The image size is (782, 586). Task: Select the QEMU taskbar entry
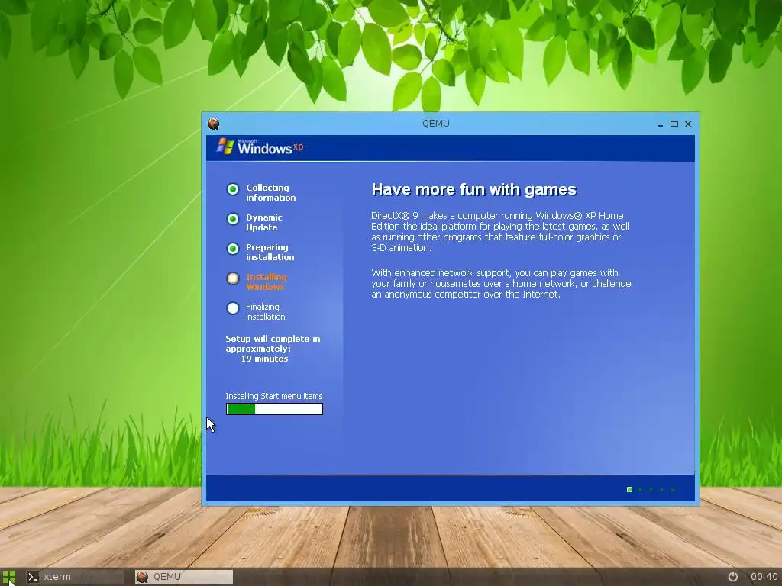tap(183, 577)
